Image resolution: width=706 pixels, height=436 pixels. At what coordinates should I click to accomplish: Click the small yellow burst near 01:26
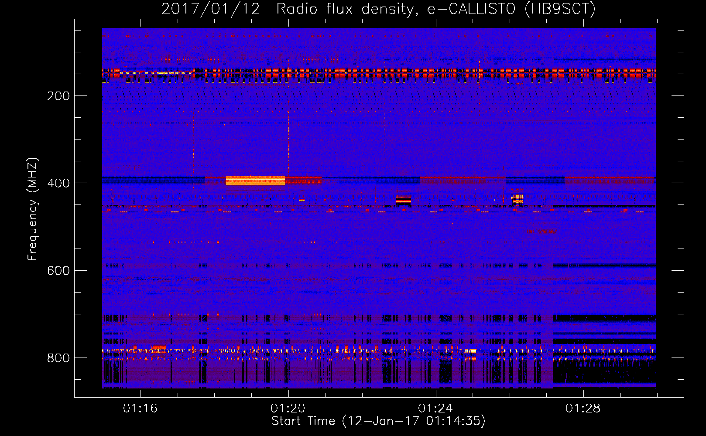[518, 199]
